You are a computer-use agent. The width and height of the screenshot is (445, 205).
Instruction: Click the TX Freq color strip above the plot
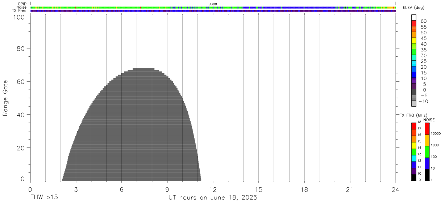[x=213, y=11]
